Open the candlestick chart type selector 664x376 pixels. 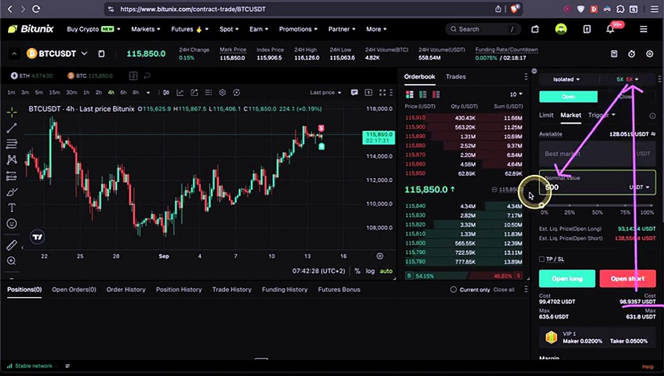pyautogui.click(x=166, y=92)
